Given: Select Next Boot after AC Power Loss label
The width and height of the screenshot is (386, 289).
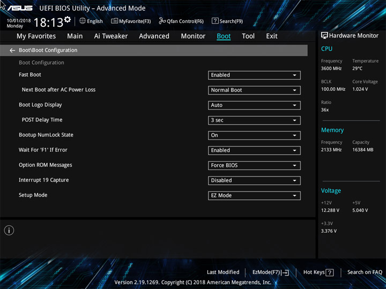Looking at the screenshot, I should pos(58,90).
